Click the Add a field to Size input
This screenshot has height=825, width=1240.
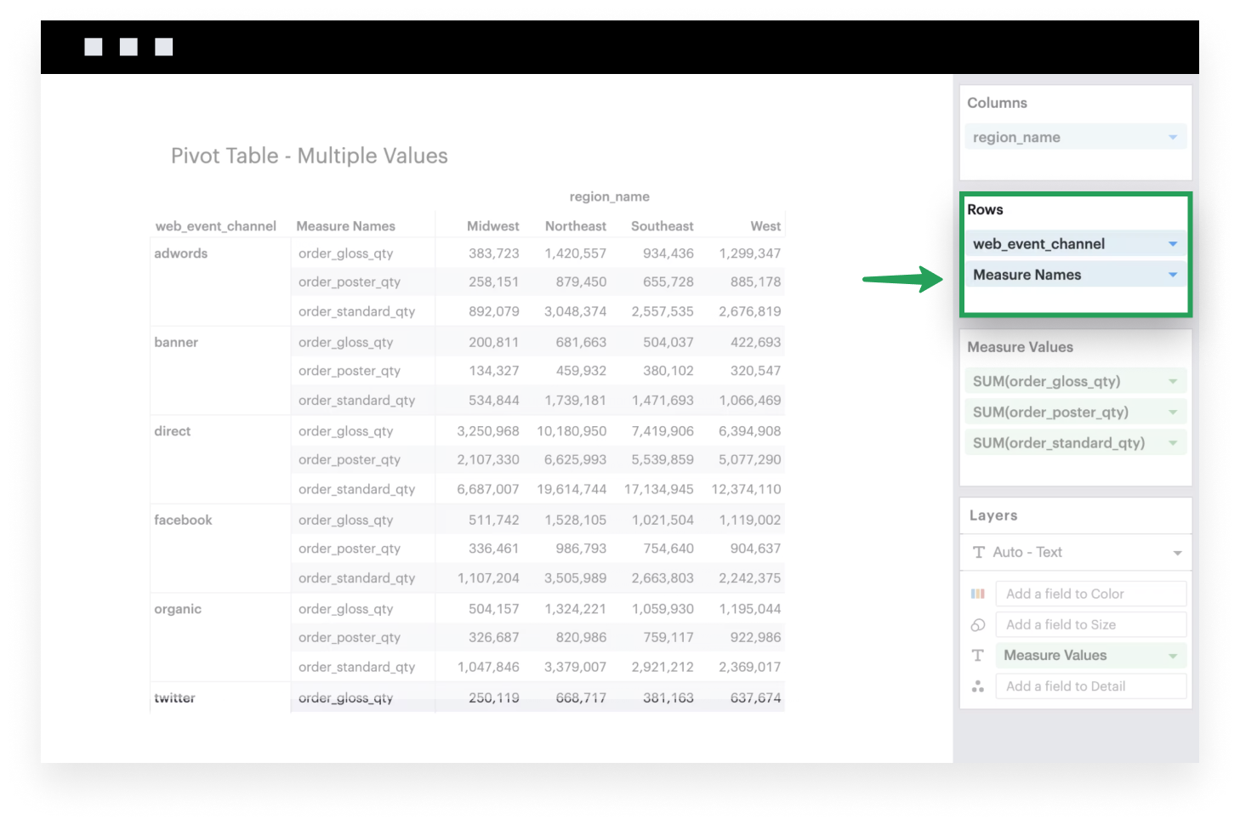1090,624
